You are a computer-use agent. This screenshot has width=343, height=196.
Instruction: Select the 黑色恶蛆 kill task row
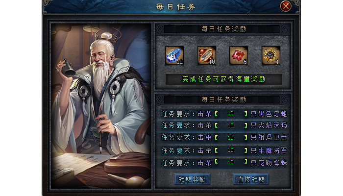pos(223,114)
